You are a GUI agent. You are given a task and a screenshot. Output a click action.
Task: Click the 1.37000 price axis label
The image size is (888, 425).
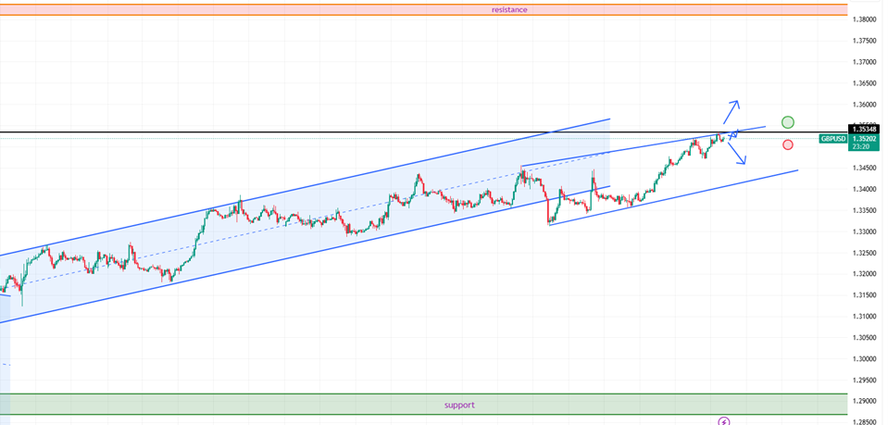coord(866,62)
